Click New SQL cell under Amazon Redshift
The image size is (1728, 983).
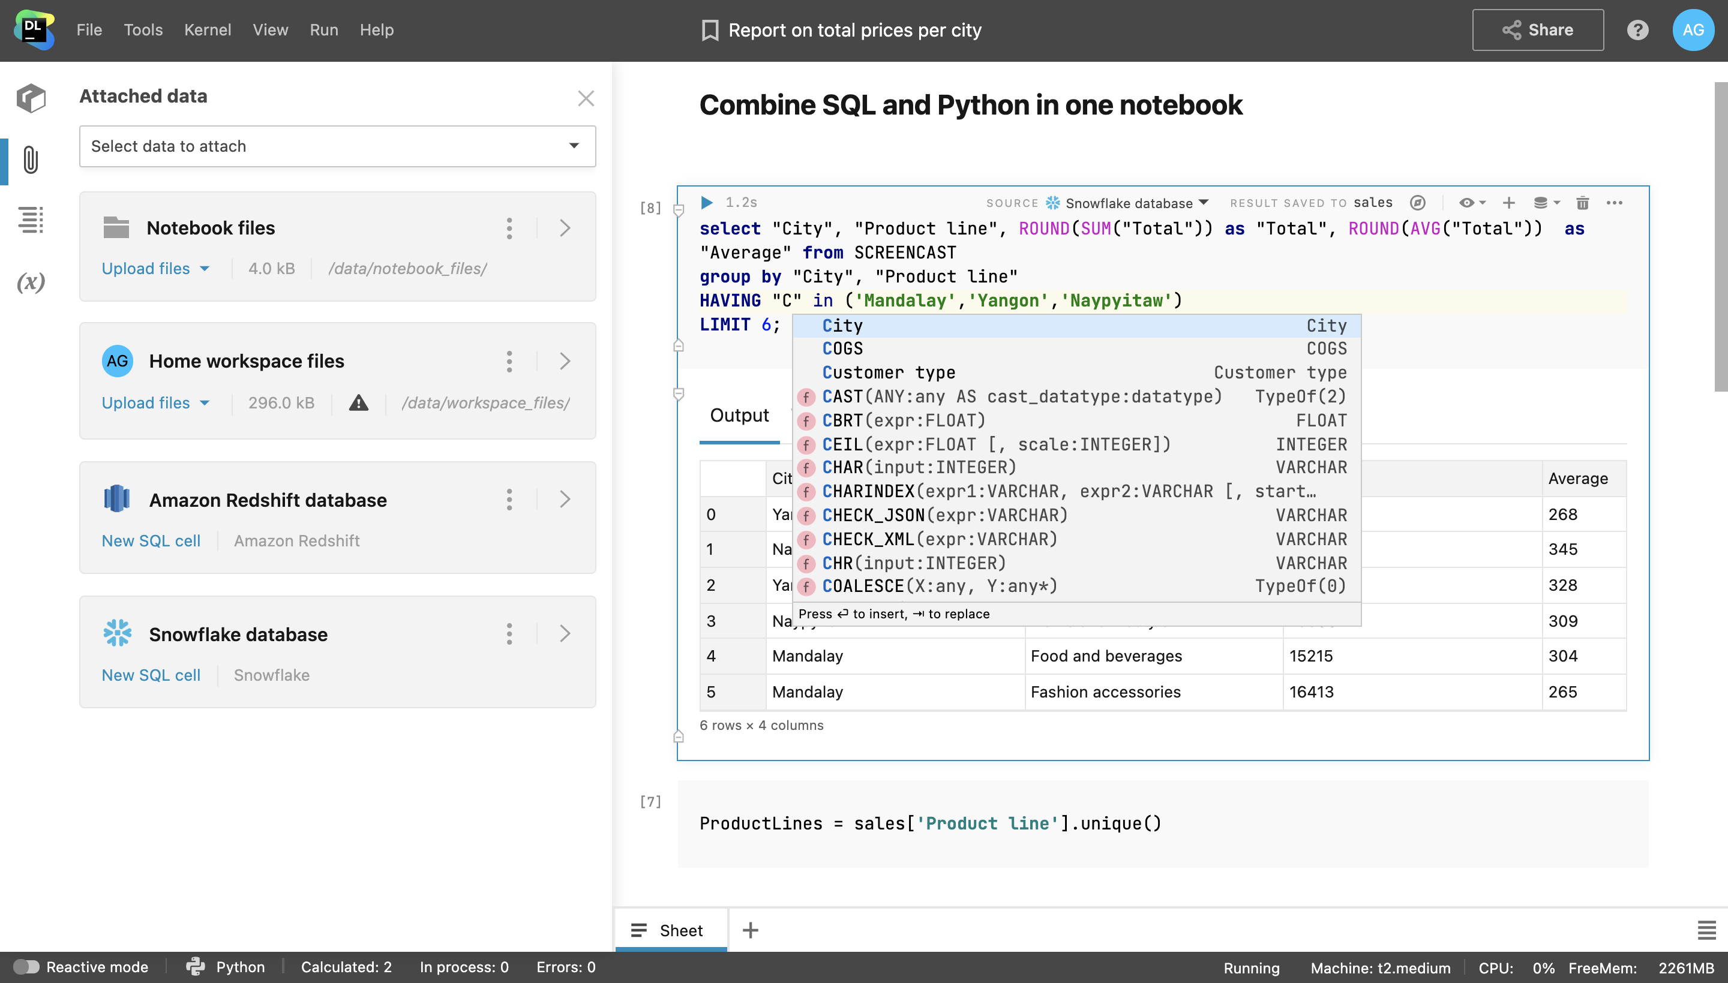click(151, 540)
